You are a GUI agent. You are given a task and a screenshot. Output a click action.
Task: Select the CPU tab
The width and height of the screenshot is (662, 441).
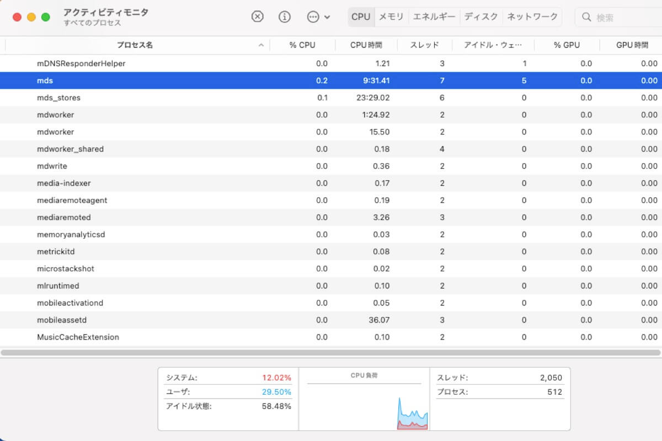pyautogui.click(x=360, y=17)
